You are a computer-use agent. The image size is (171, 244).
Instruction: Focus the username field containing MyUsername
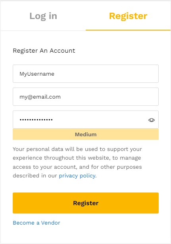86,74
